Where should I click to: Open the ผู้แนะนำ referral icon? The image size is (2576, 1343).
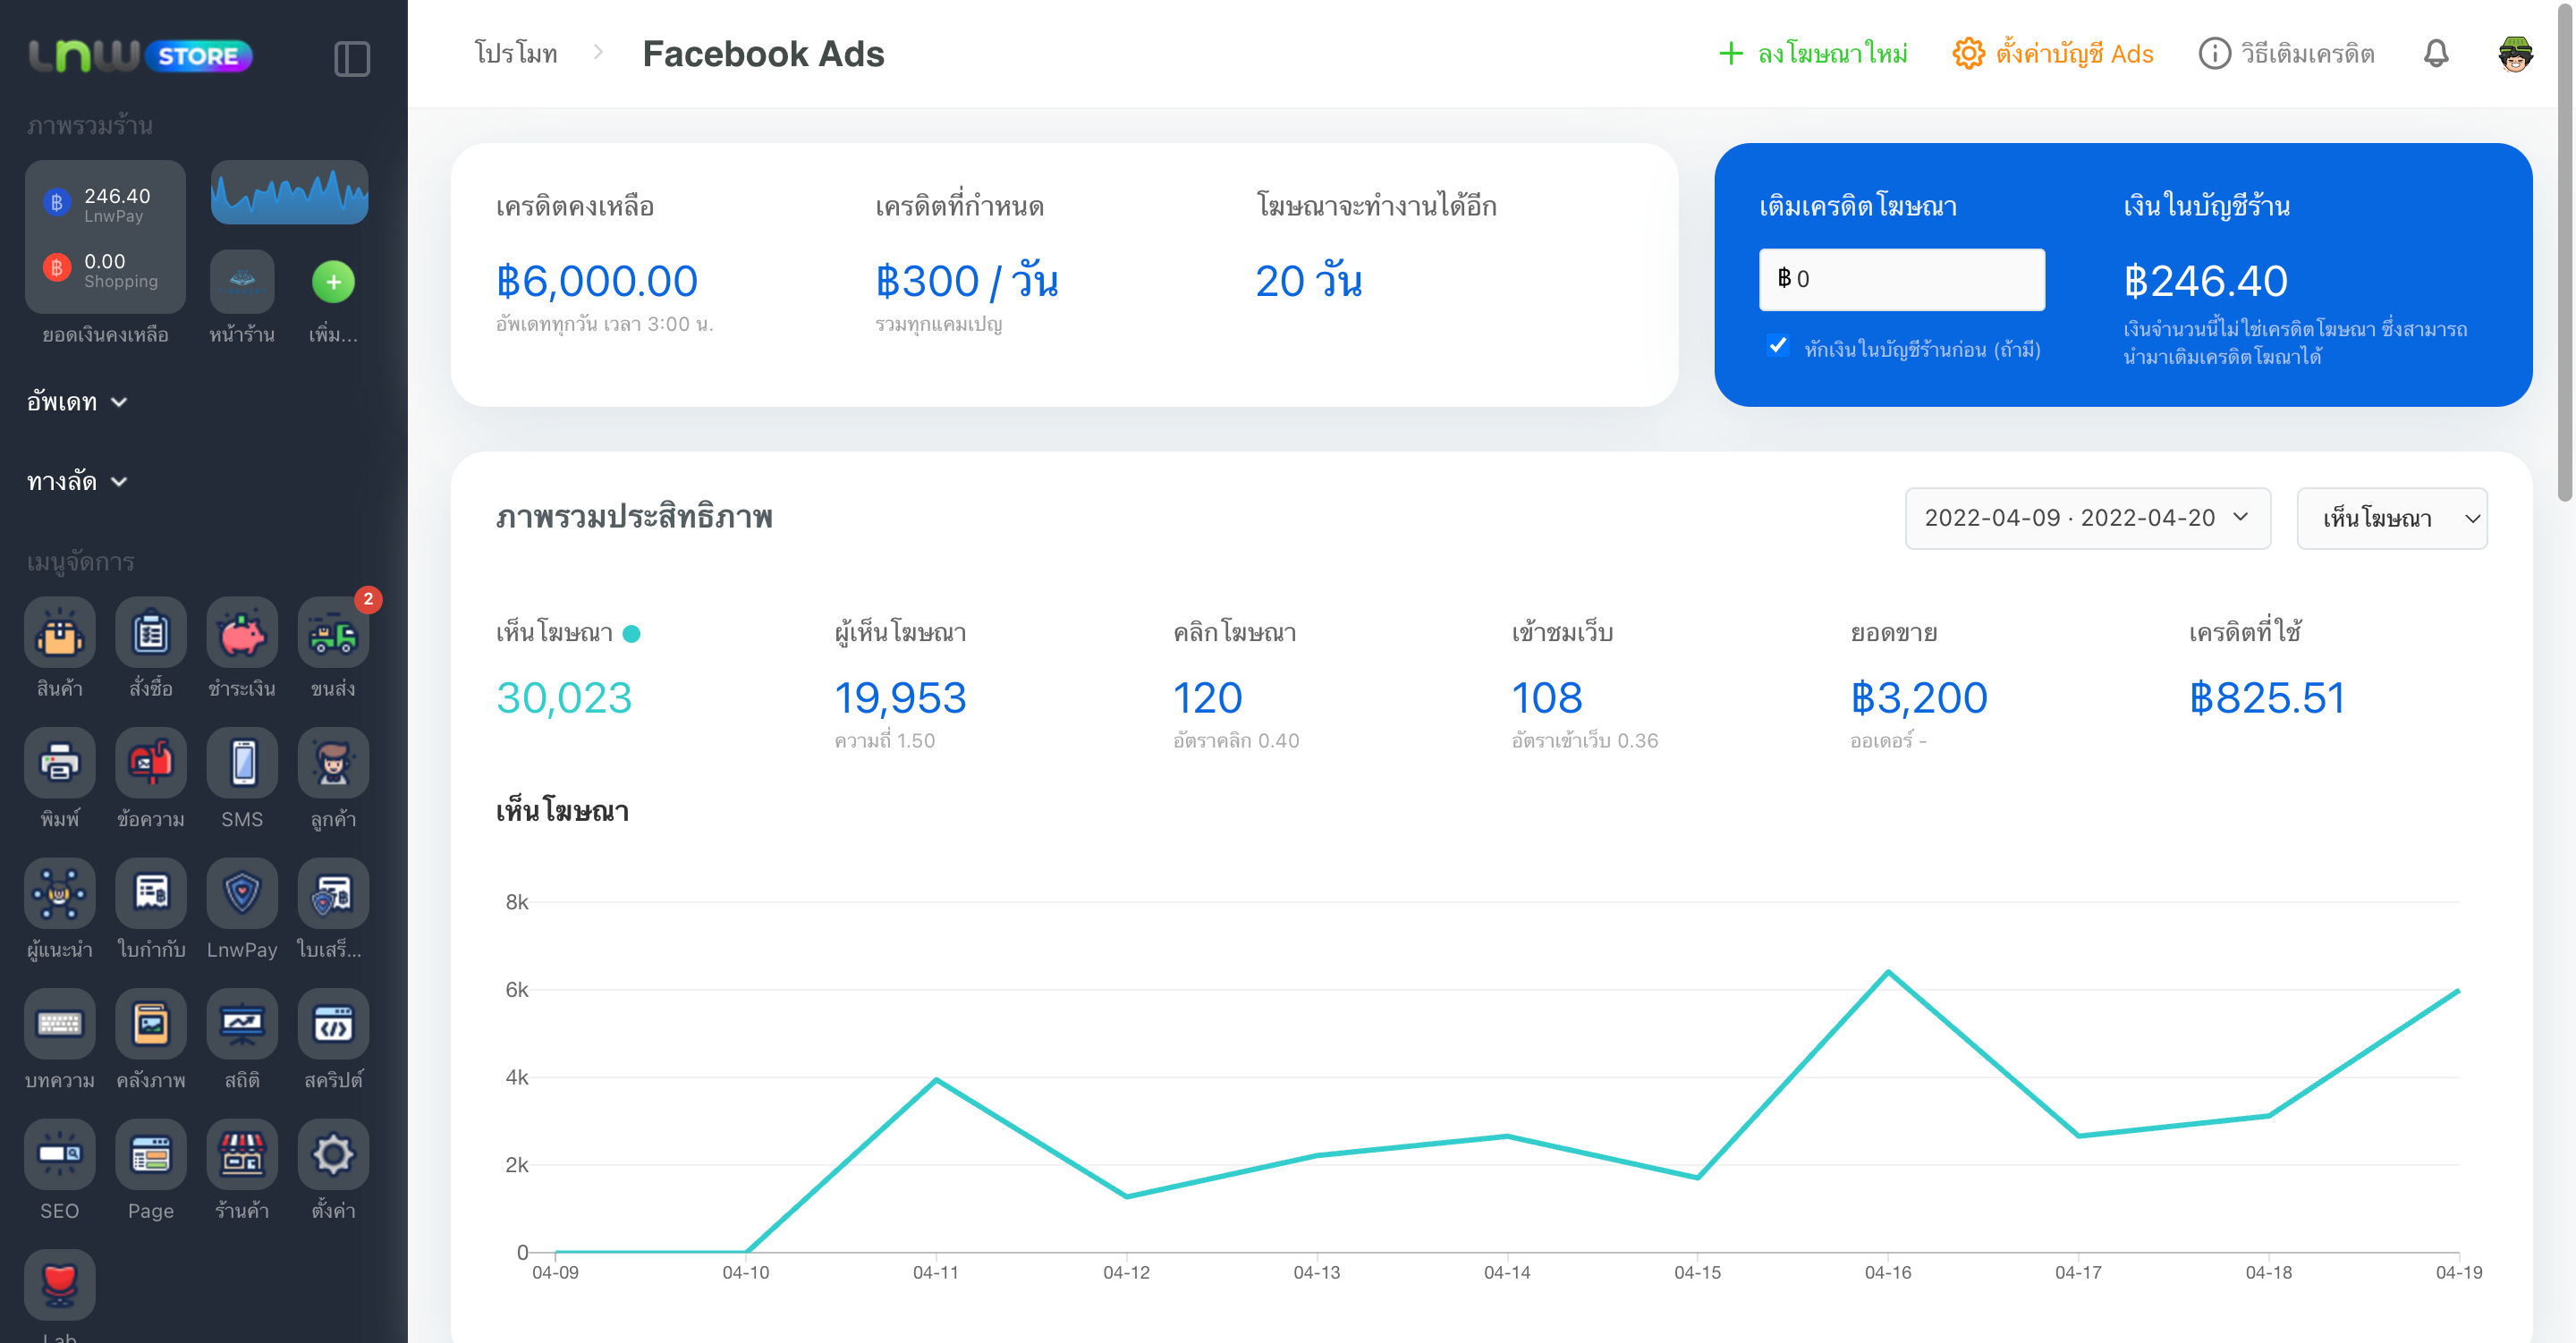click(x=60, y=893)
